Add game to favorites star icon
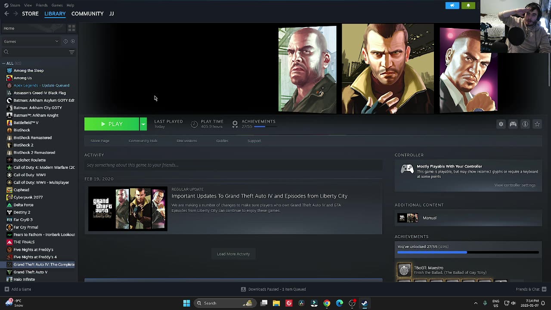 (537, 124)
